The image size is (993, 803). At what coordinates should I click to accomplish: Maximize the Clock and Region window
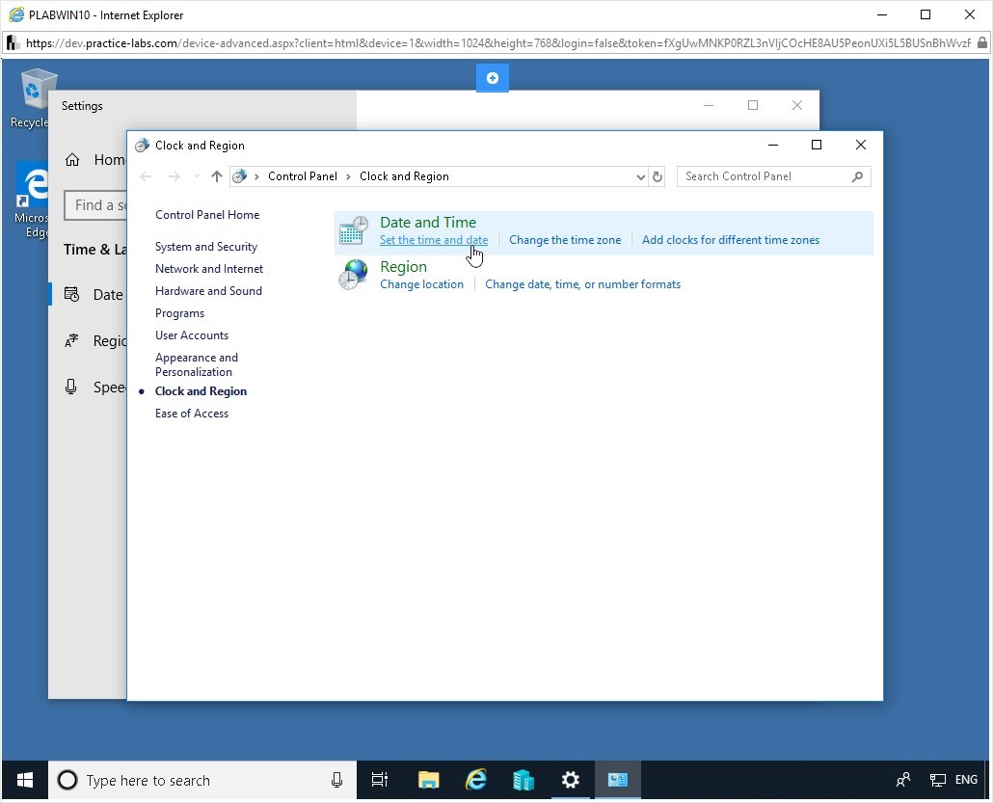click(817, 145)
